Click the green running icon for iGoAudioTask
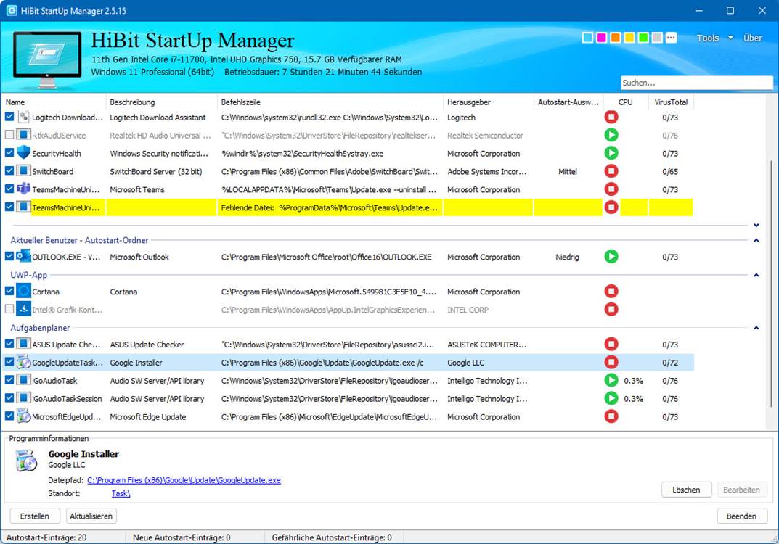Viewport: 779px width, 544px height. tap(611, 380)
